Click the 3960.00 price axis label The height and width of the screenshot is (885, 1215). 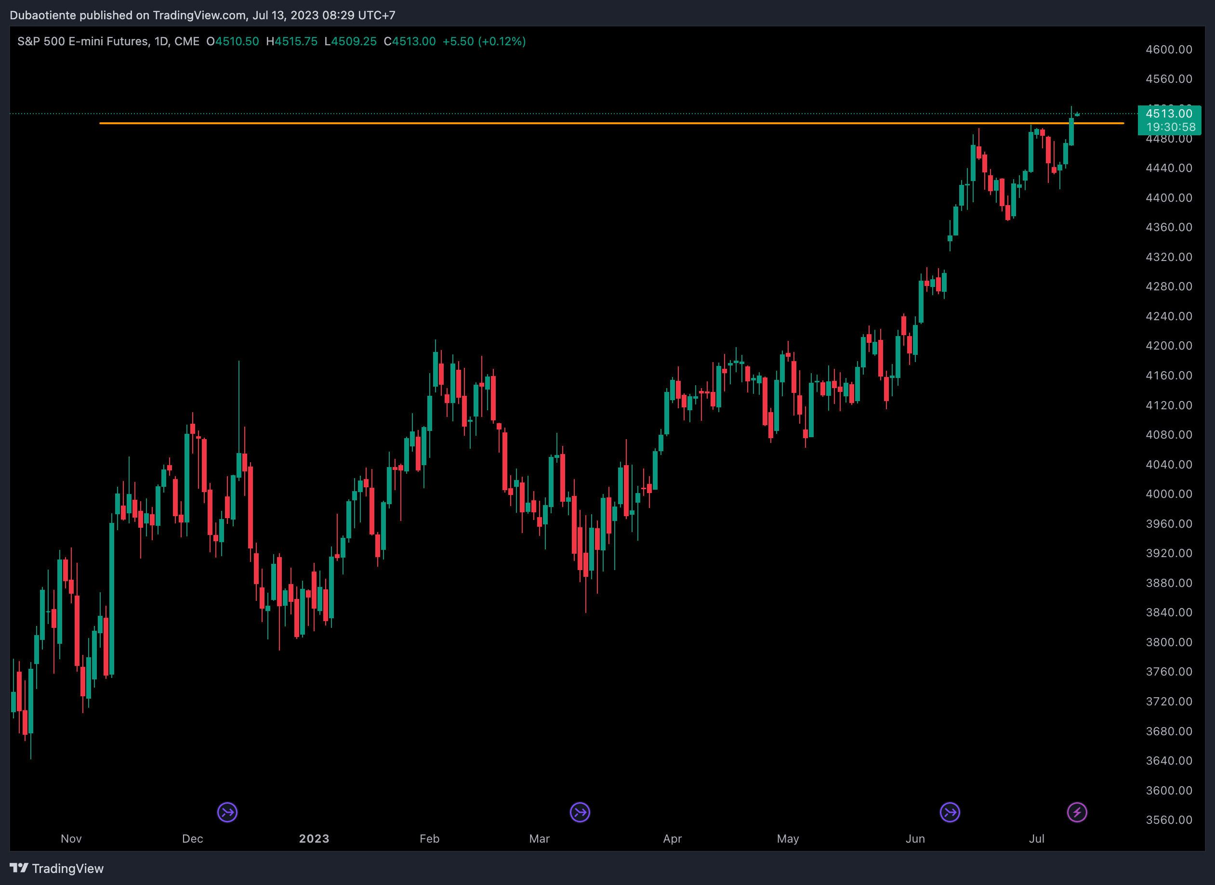[x=1169, y=523]
